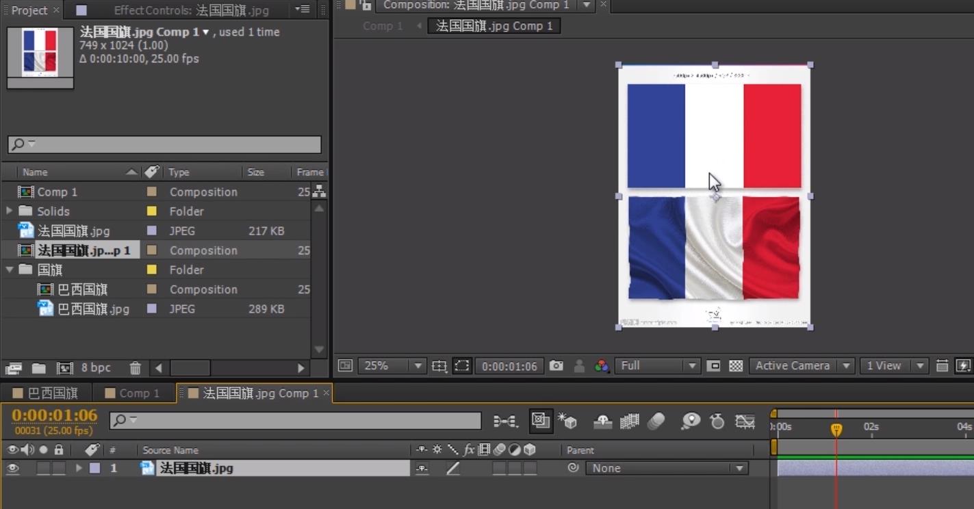Hide the 法国国旗.jpg layer with eye toggle

tap(12, 469)
